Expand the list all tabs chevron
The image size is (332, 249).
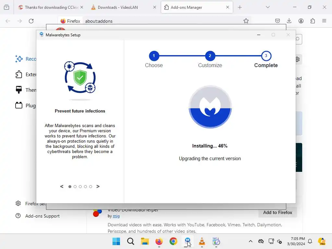[267, 7]
